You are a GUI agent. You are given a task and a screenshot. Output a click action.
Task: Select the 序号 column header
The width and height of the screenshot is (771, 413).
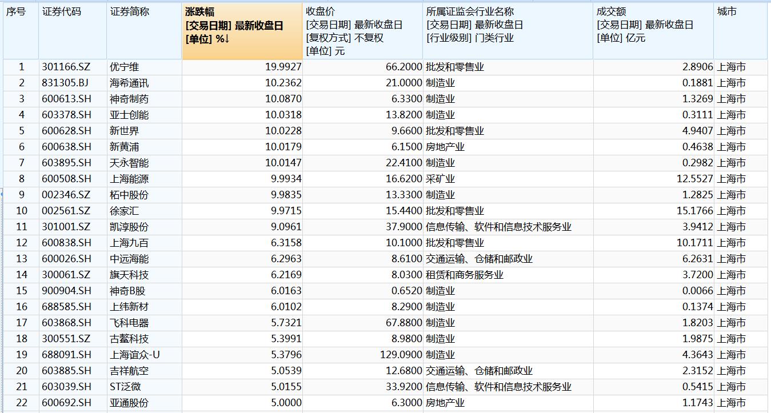[21, 31]
